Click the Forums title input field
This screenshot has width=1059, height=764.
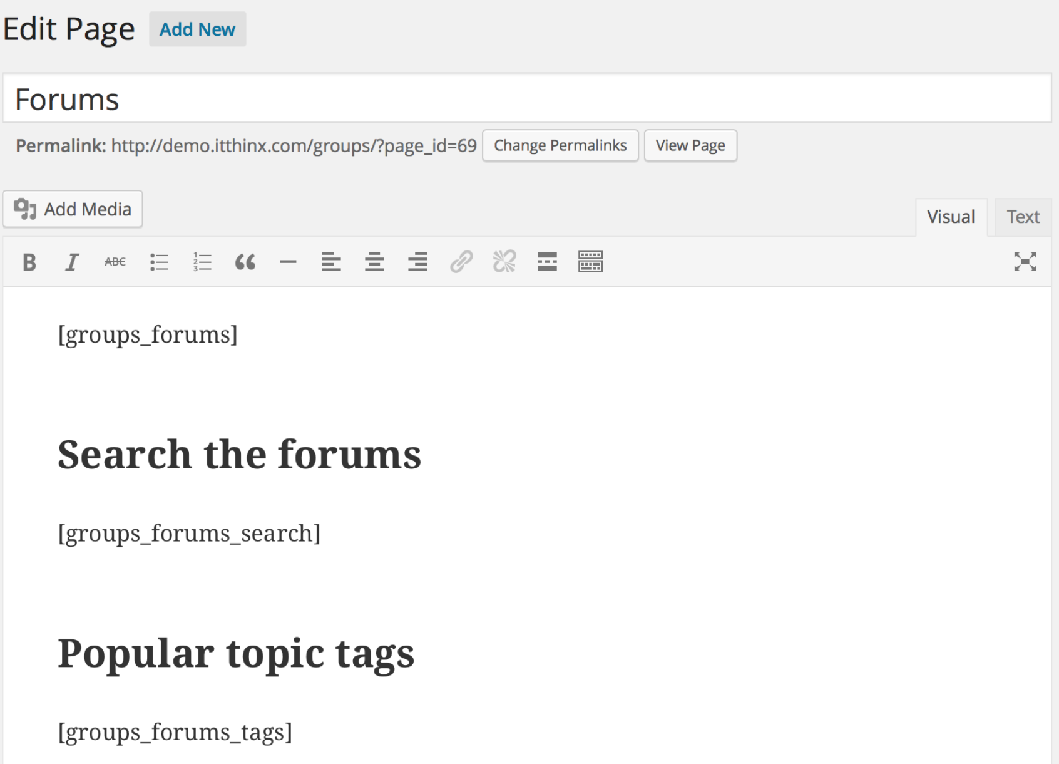[x=527, y=98]
